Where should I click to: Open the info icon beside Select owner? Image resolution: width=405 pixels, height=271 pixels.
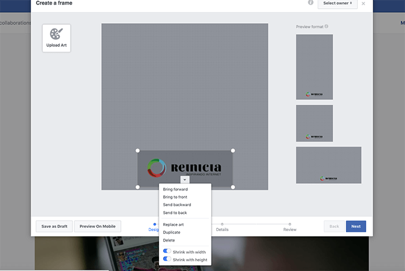(x=311, y=2)
